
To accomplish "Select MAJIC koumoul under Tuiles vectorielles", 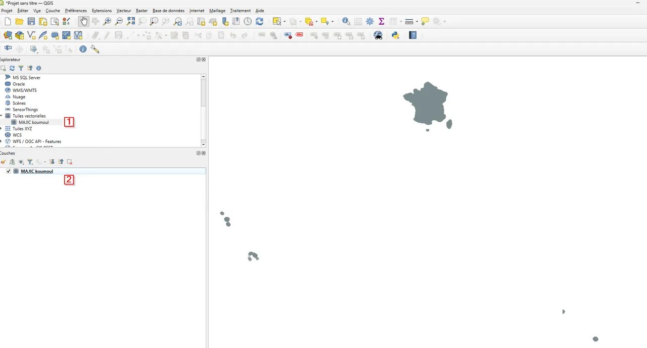I will (33, 122).
